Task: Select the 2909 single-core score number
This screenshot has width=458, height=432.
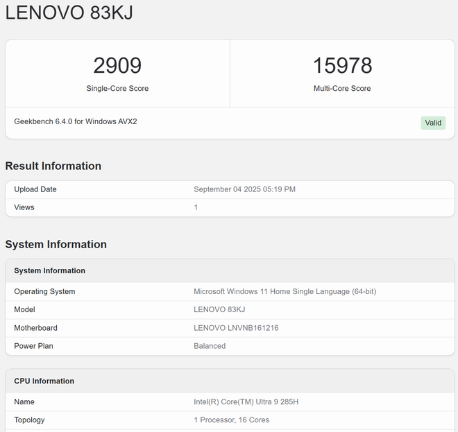Action: tap(117, 66)
